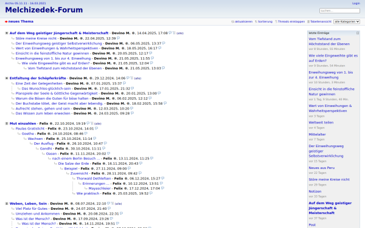
Task: Collapse the 'letzte Einträge' sidebar box
Action: tap(358, 33)
